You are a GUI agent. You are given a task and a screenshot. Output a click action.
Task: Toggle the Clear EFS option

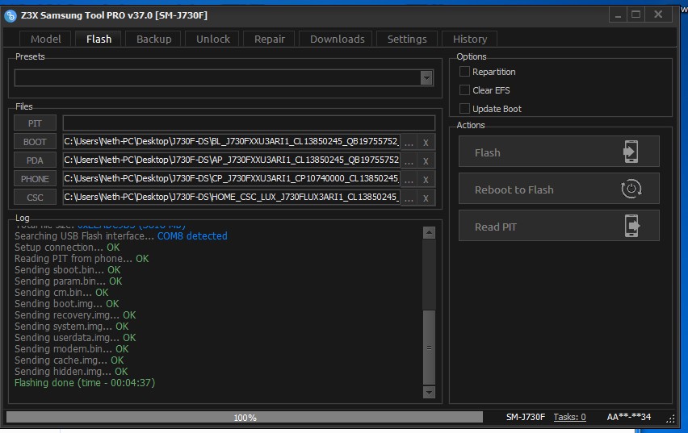464,90
